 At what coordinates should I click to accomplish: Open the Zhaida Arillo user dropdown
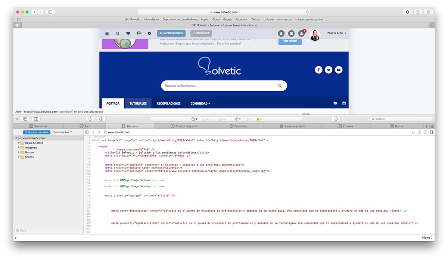[x=337, y=33]
